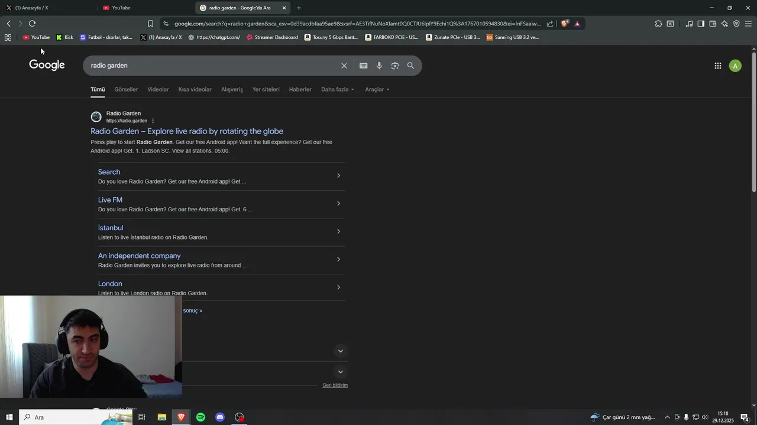
Task: Expand the upper related question chevron
Action: click(340, 351)
